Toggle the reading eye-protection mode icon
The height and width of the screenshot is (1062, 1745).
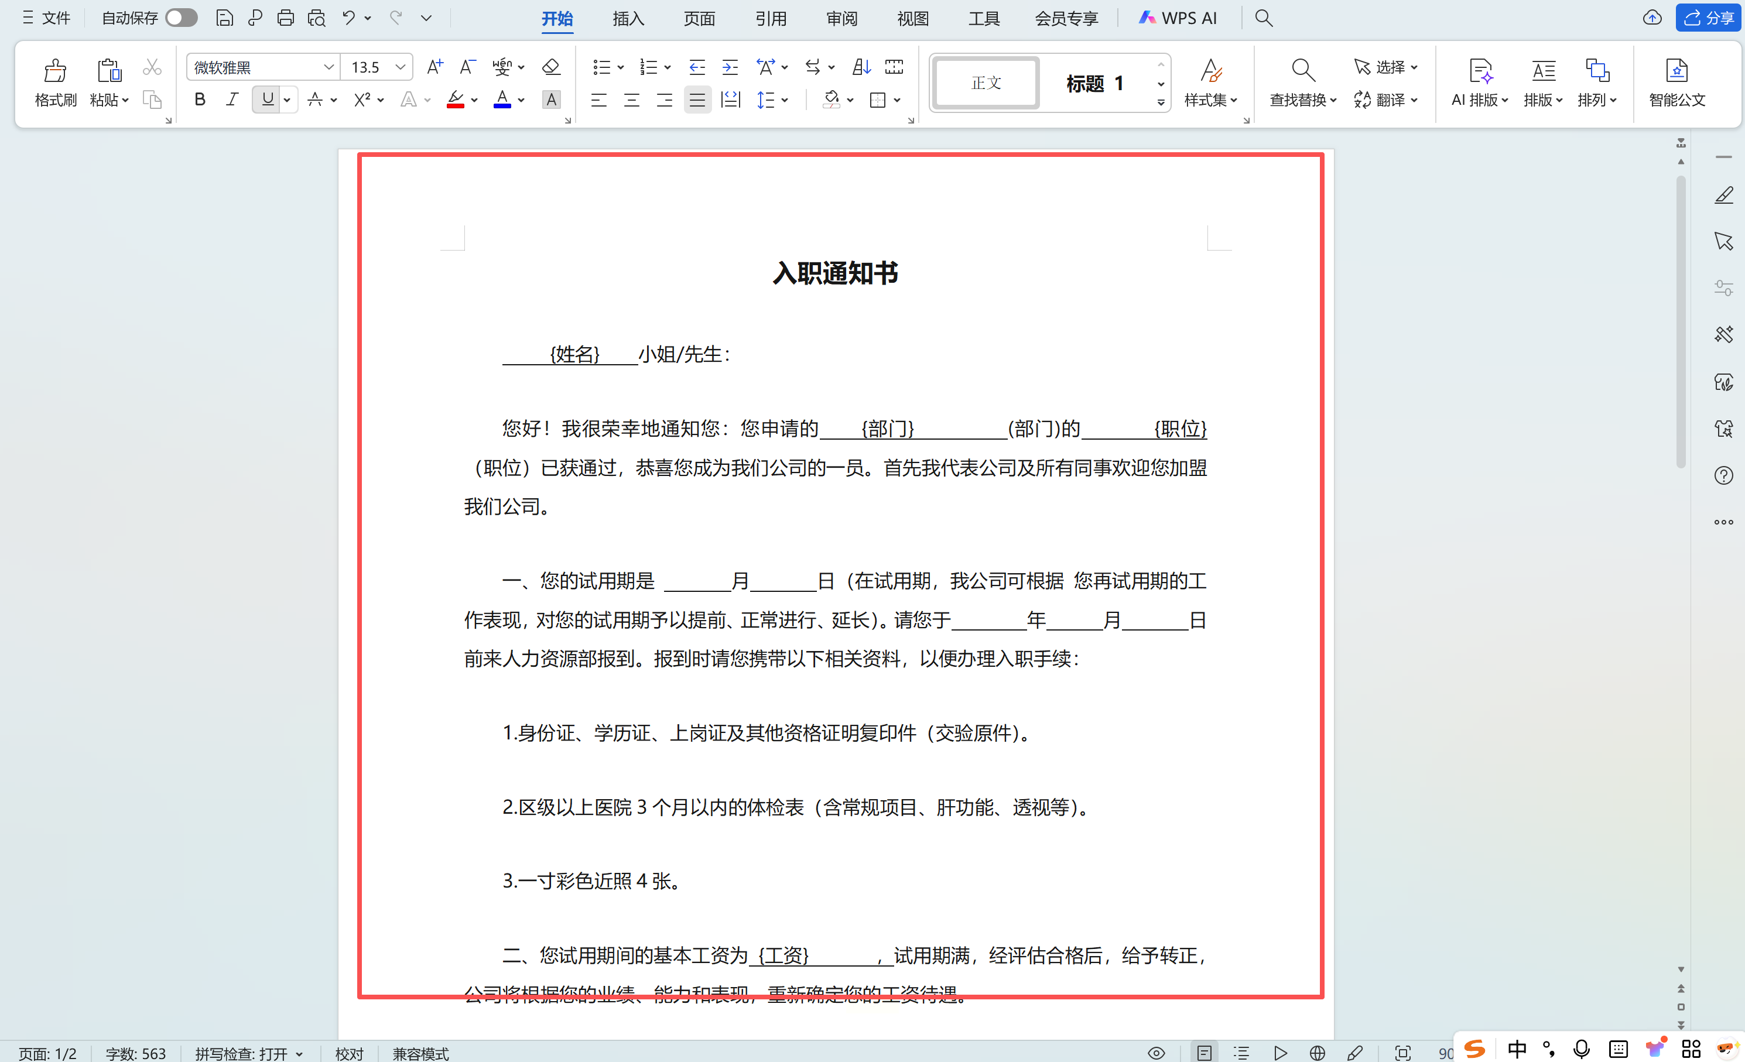[1156, 1053]
